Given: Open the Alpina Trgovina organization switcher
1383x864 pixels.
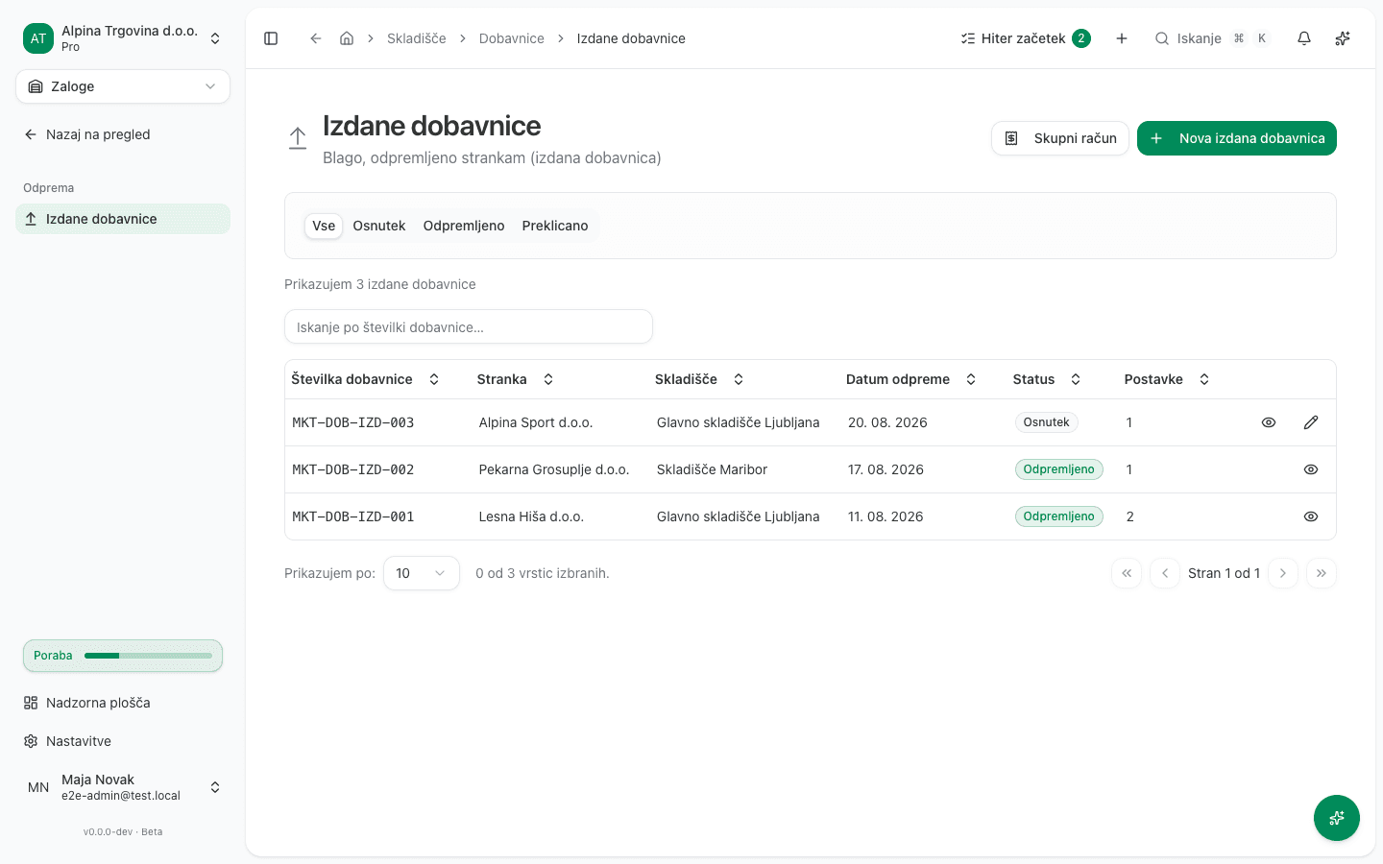Looking at the screenshot, I should pyautogui.click(x=123, y=38).
